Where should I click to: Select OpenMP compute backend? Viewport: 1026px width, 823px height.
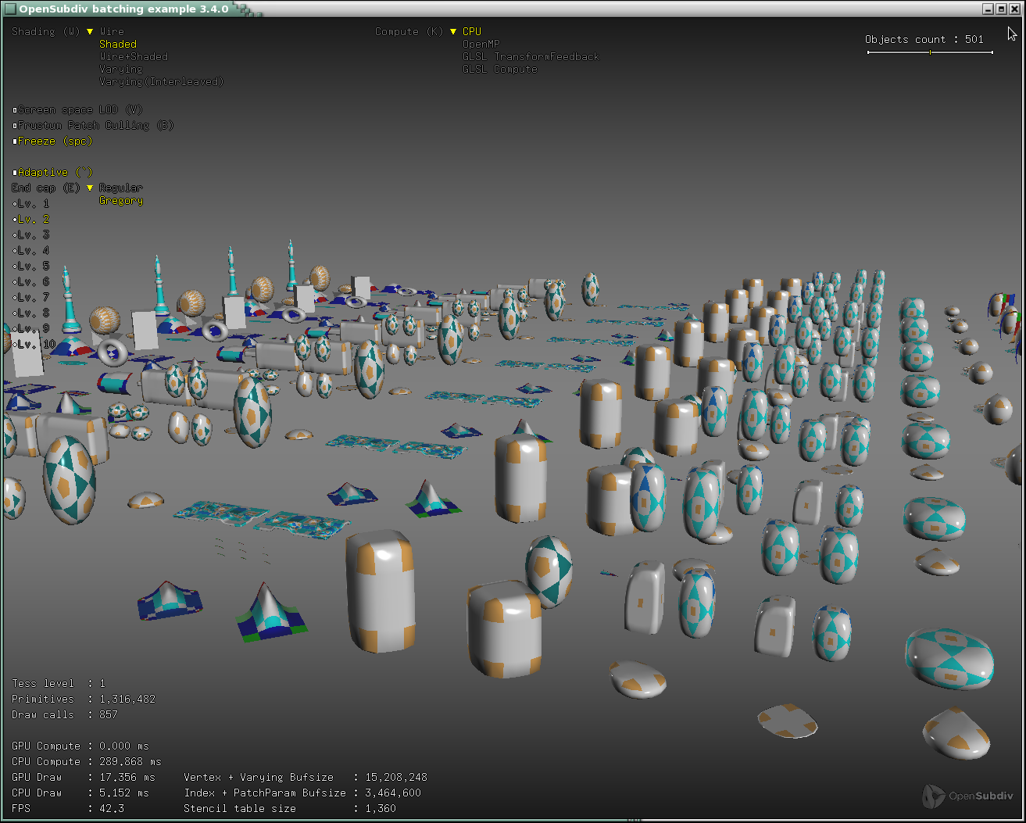tap(481, 45)
